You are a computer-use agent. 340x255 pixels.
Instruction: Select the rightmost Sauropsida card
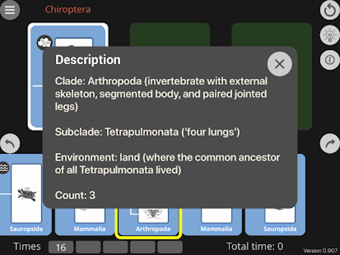tap(279, 222)
